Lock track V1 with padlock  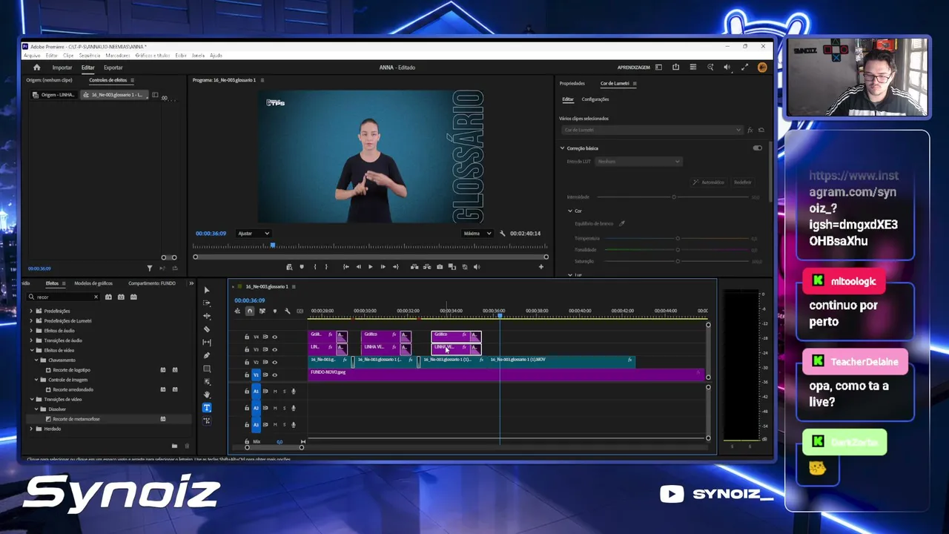(247, 375)
